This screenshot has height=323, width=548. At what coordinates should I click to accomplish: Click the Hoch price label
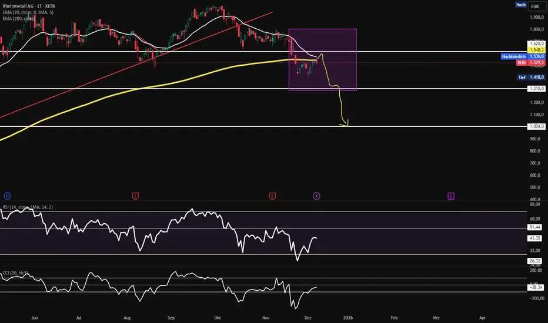click(x=521, y=5)
